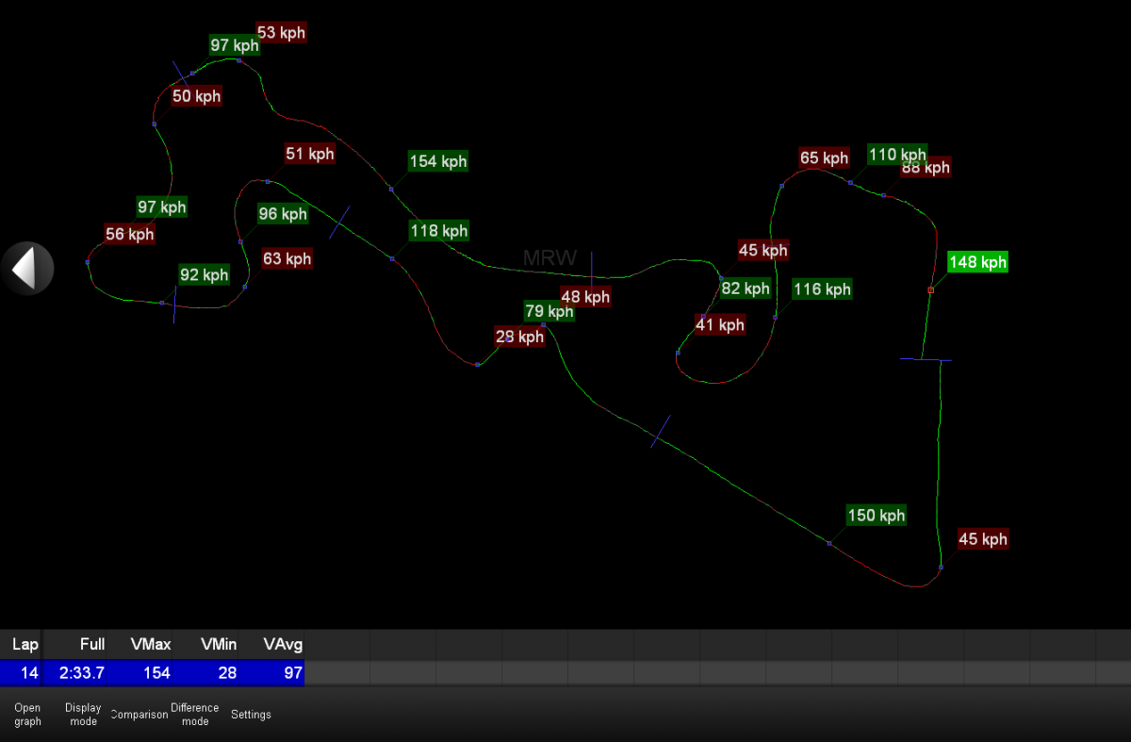Open graph from bottom toolbar
The width and height of the screenshot is (1131, 742).
click(x=27, y=715)
